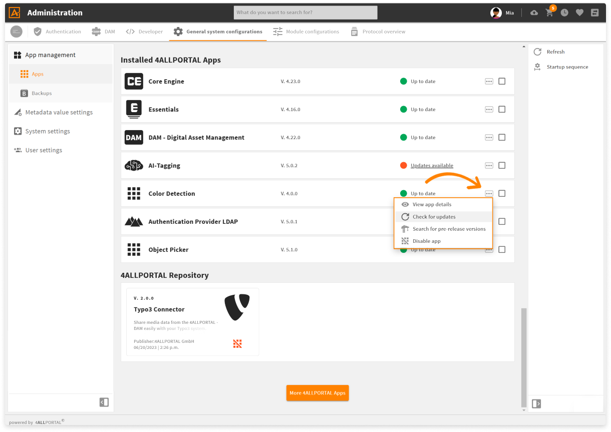Open the Core Engine three-dot menu
Image resolution: width=611 pixels, height=432 pixels.
(489, 82)
